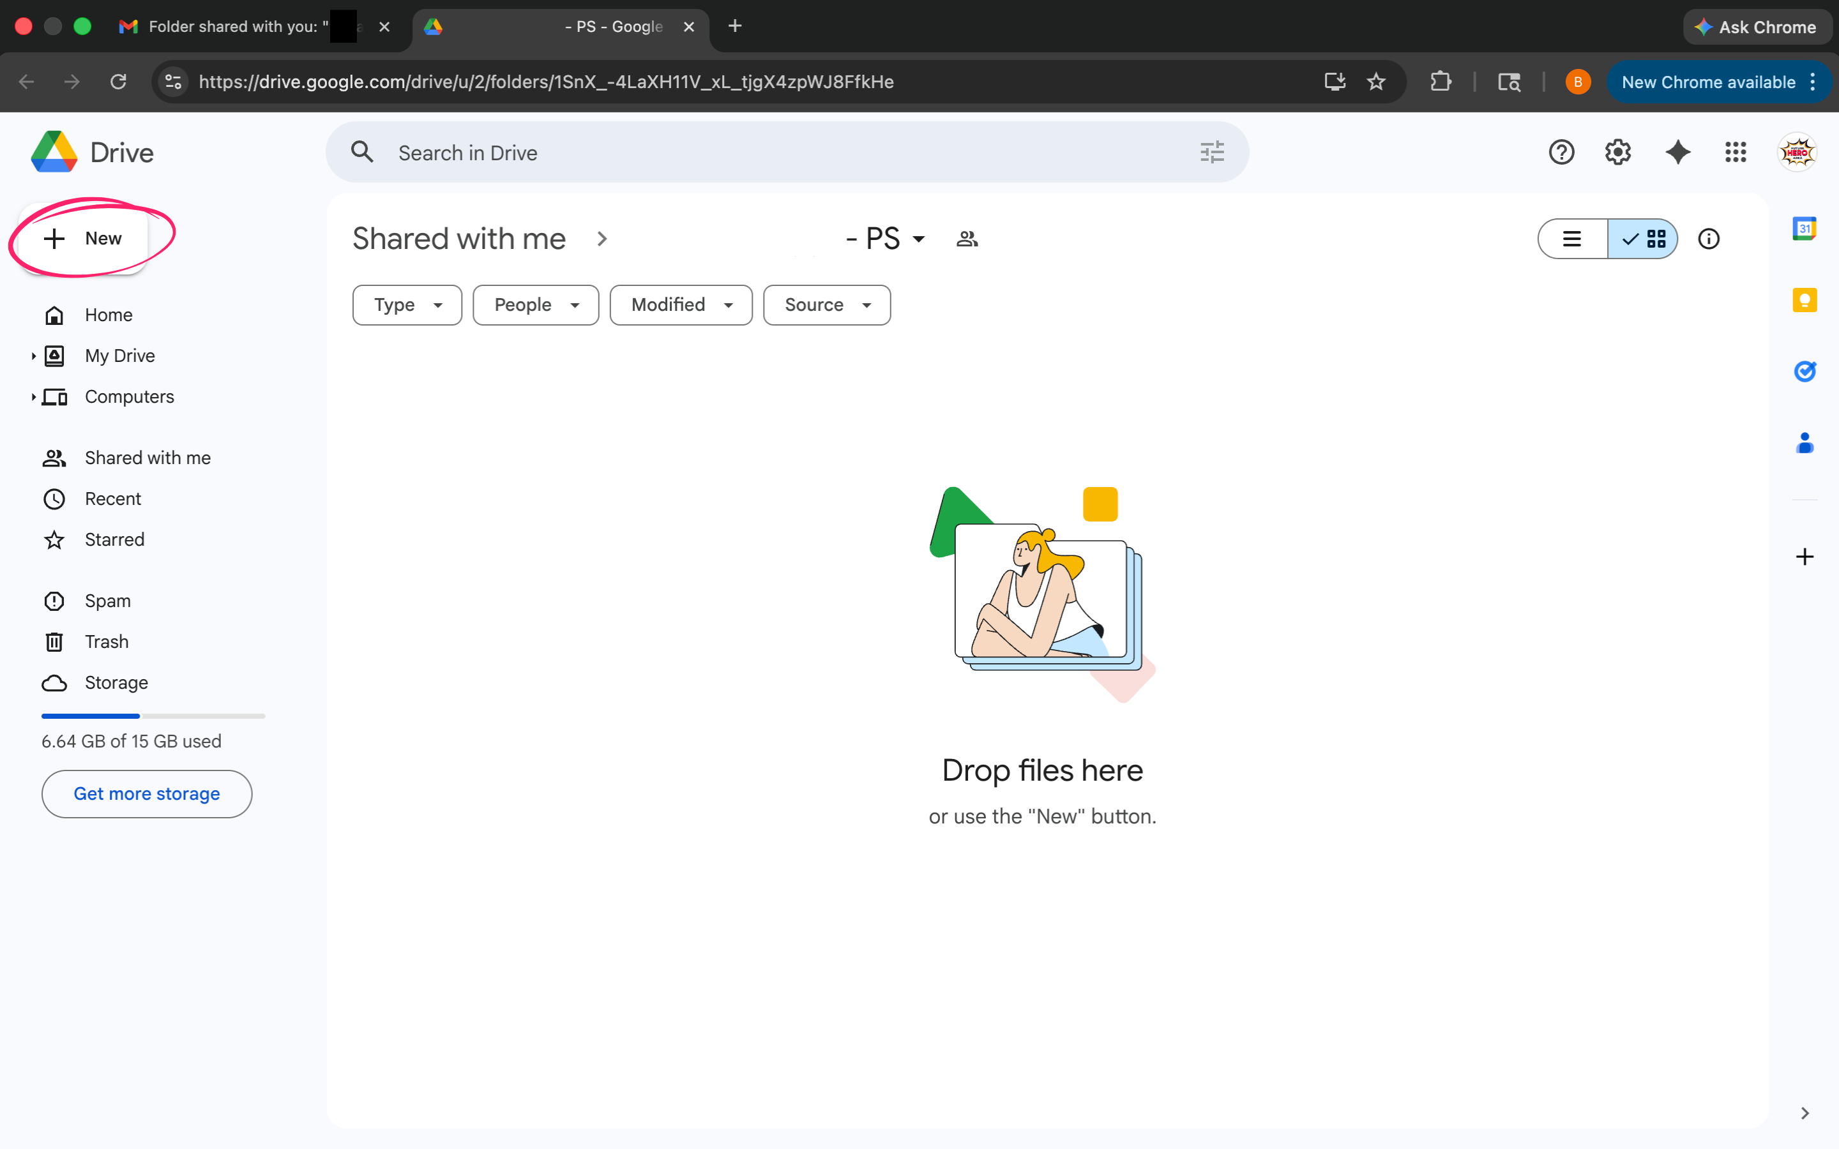1839x1149 pixels.
Task: Open the Type filter dropdown
Action: click(407, 306)
